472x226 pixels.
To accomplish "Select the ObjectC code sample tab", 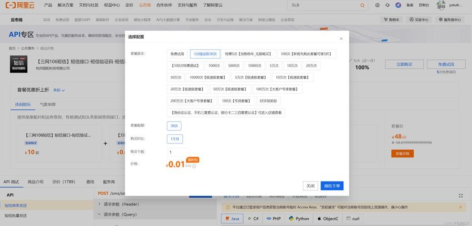I will pos(328,218).
